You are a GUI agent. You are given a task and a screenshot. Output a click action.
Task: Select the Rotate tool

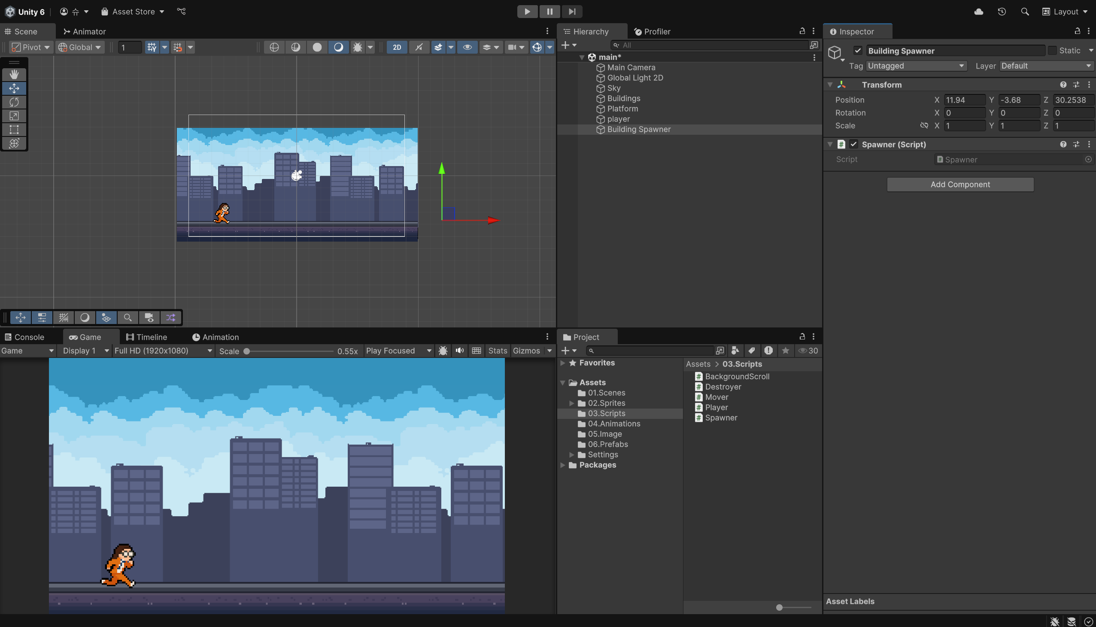(14, 102)
